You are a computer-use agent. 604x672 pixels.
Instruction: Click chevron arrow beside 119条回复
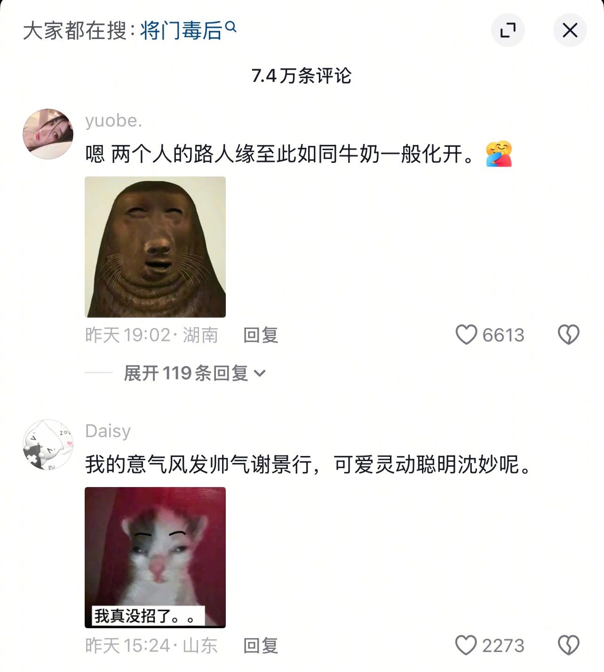point(260,374)
